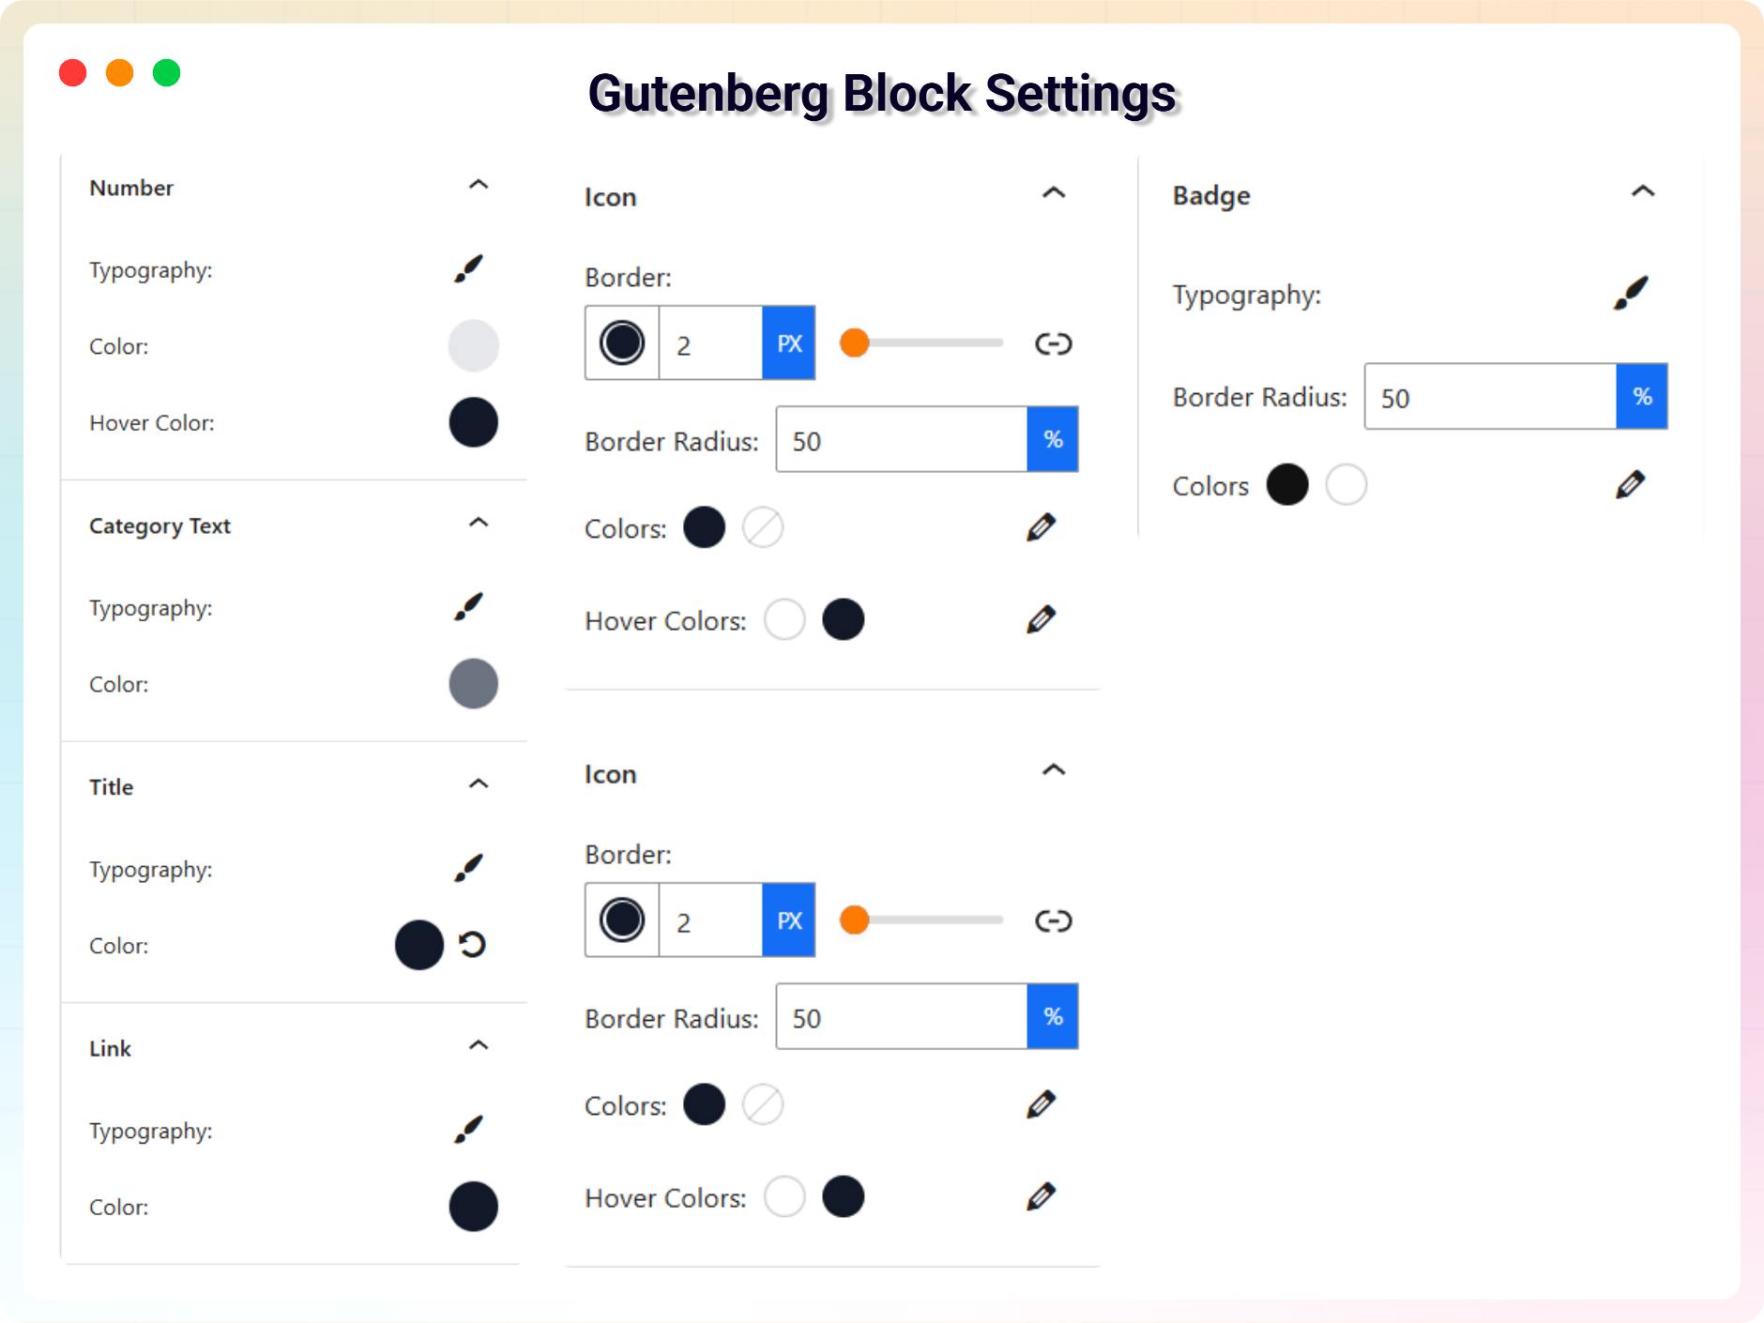
Task: Collapse the Badge section
Action: pos(1643,192)
